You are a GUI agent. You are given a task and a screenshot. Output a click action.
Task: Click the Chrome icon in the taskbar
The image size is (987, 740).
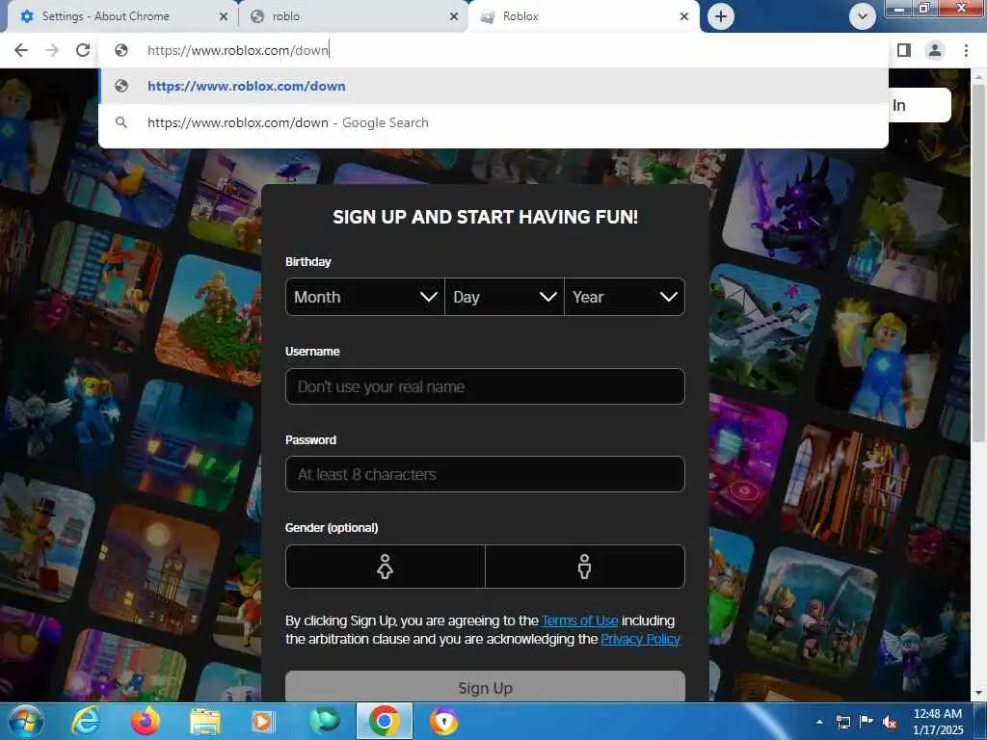pyautogui.click(x=385, y=722)
